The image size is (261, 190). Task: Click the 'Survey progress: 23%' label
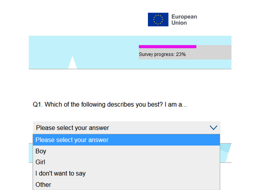pyautogui.click(x=162, y=54)
